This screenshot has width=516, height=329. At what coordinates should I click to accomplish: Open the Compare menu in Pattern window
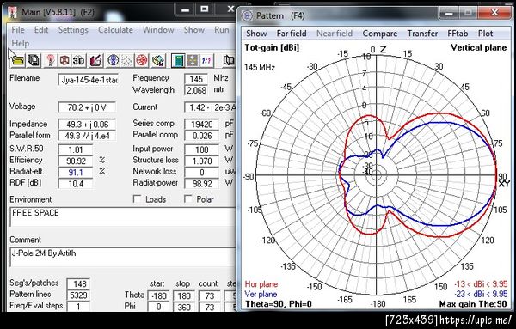click(x=380, y=34)
